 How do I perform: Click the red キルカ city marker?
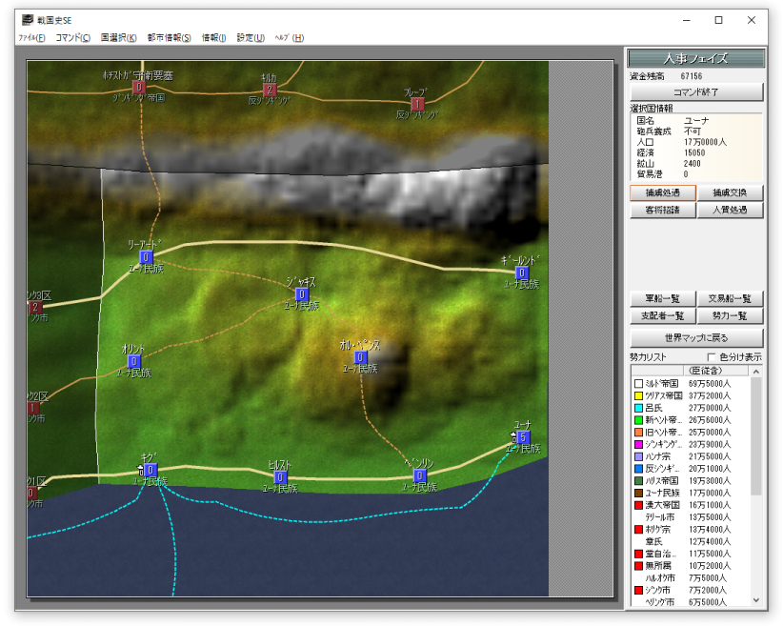270,90
